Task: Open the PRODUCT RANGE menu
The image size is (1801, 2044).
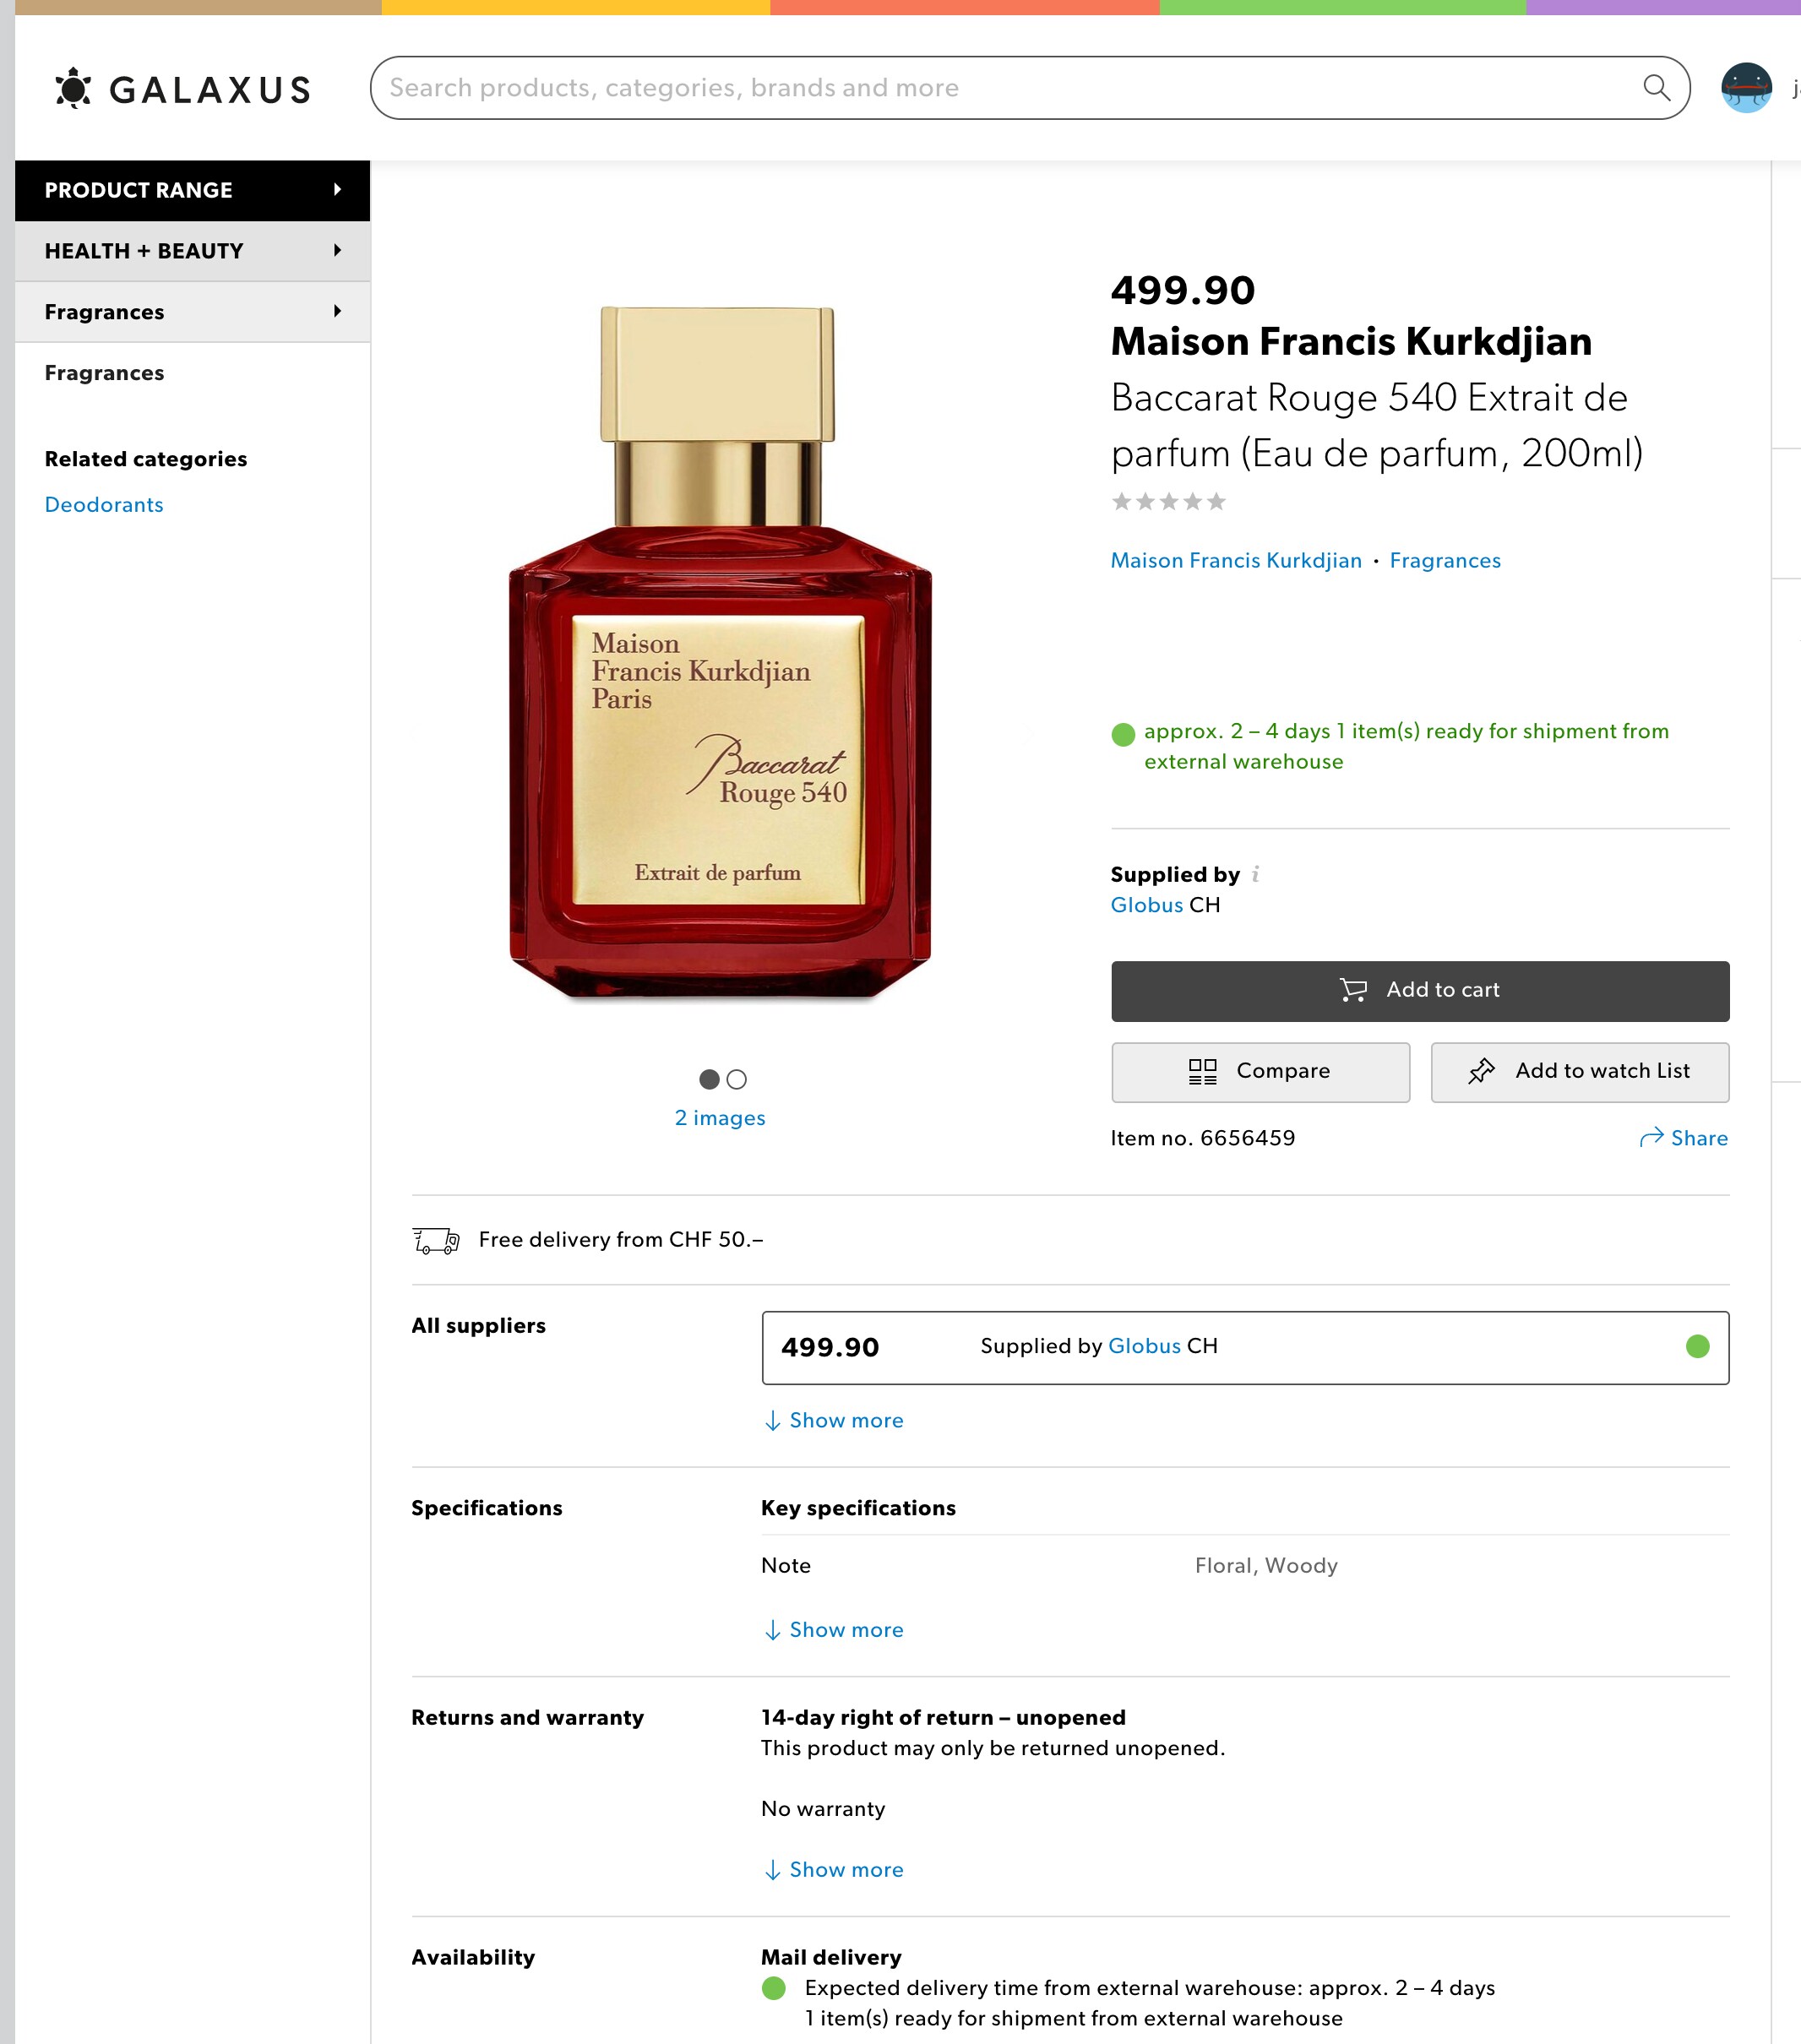Action: (x=192, y=190)
